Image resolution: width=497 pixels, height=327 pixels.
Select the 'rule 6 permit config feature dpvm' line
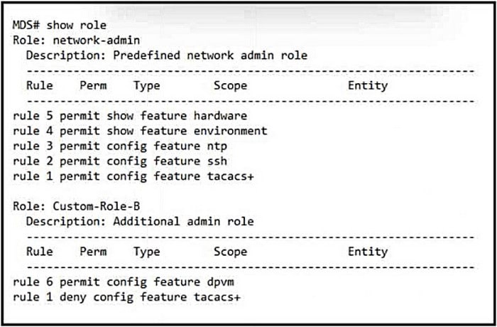pos(123,282)
